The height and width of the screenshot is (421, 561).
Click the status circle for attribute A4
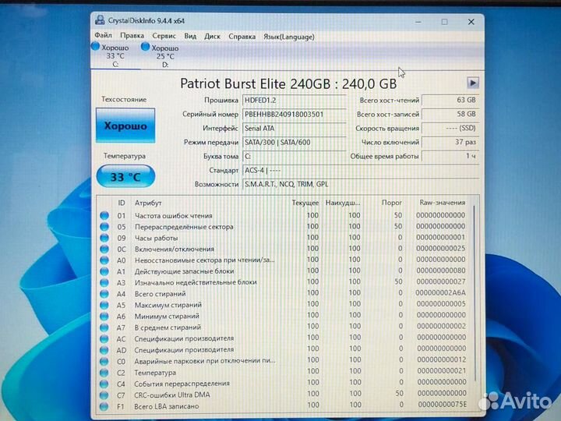pyautogui.click(x=104, y=294)
